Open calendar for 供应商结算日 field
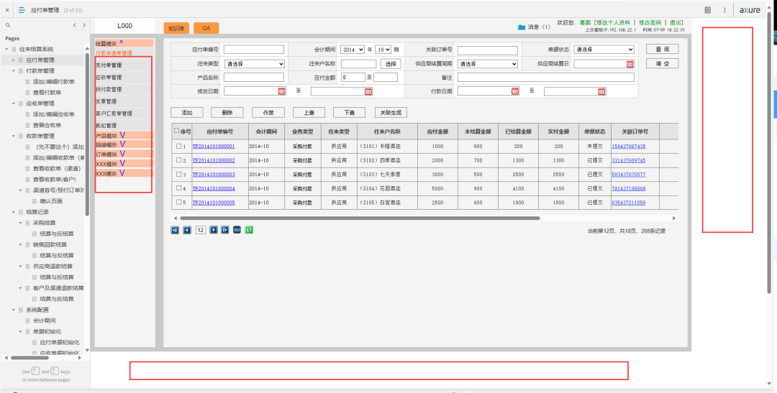 (x=630, y=64)
